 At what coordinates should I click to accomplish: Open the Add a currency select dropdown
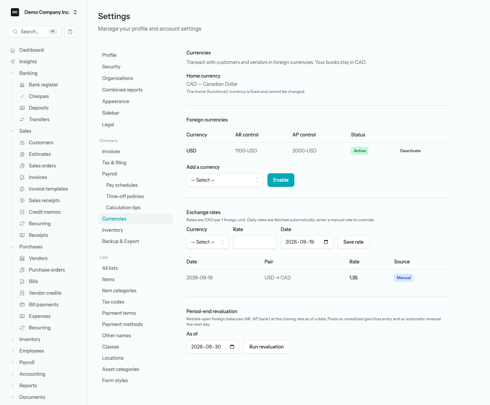point(225,180)
